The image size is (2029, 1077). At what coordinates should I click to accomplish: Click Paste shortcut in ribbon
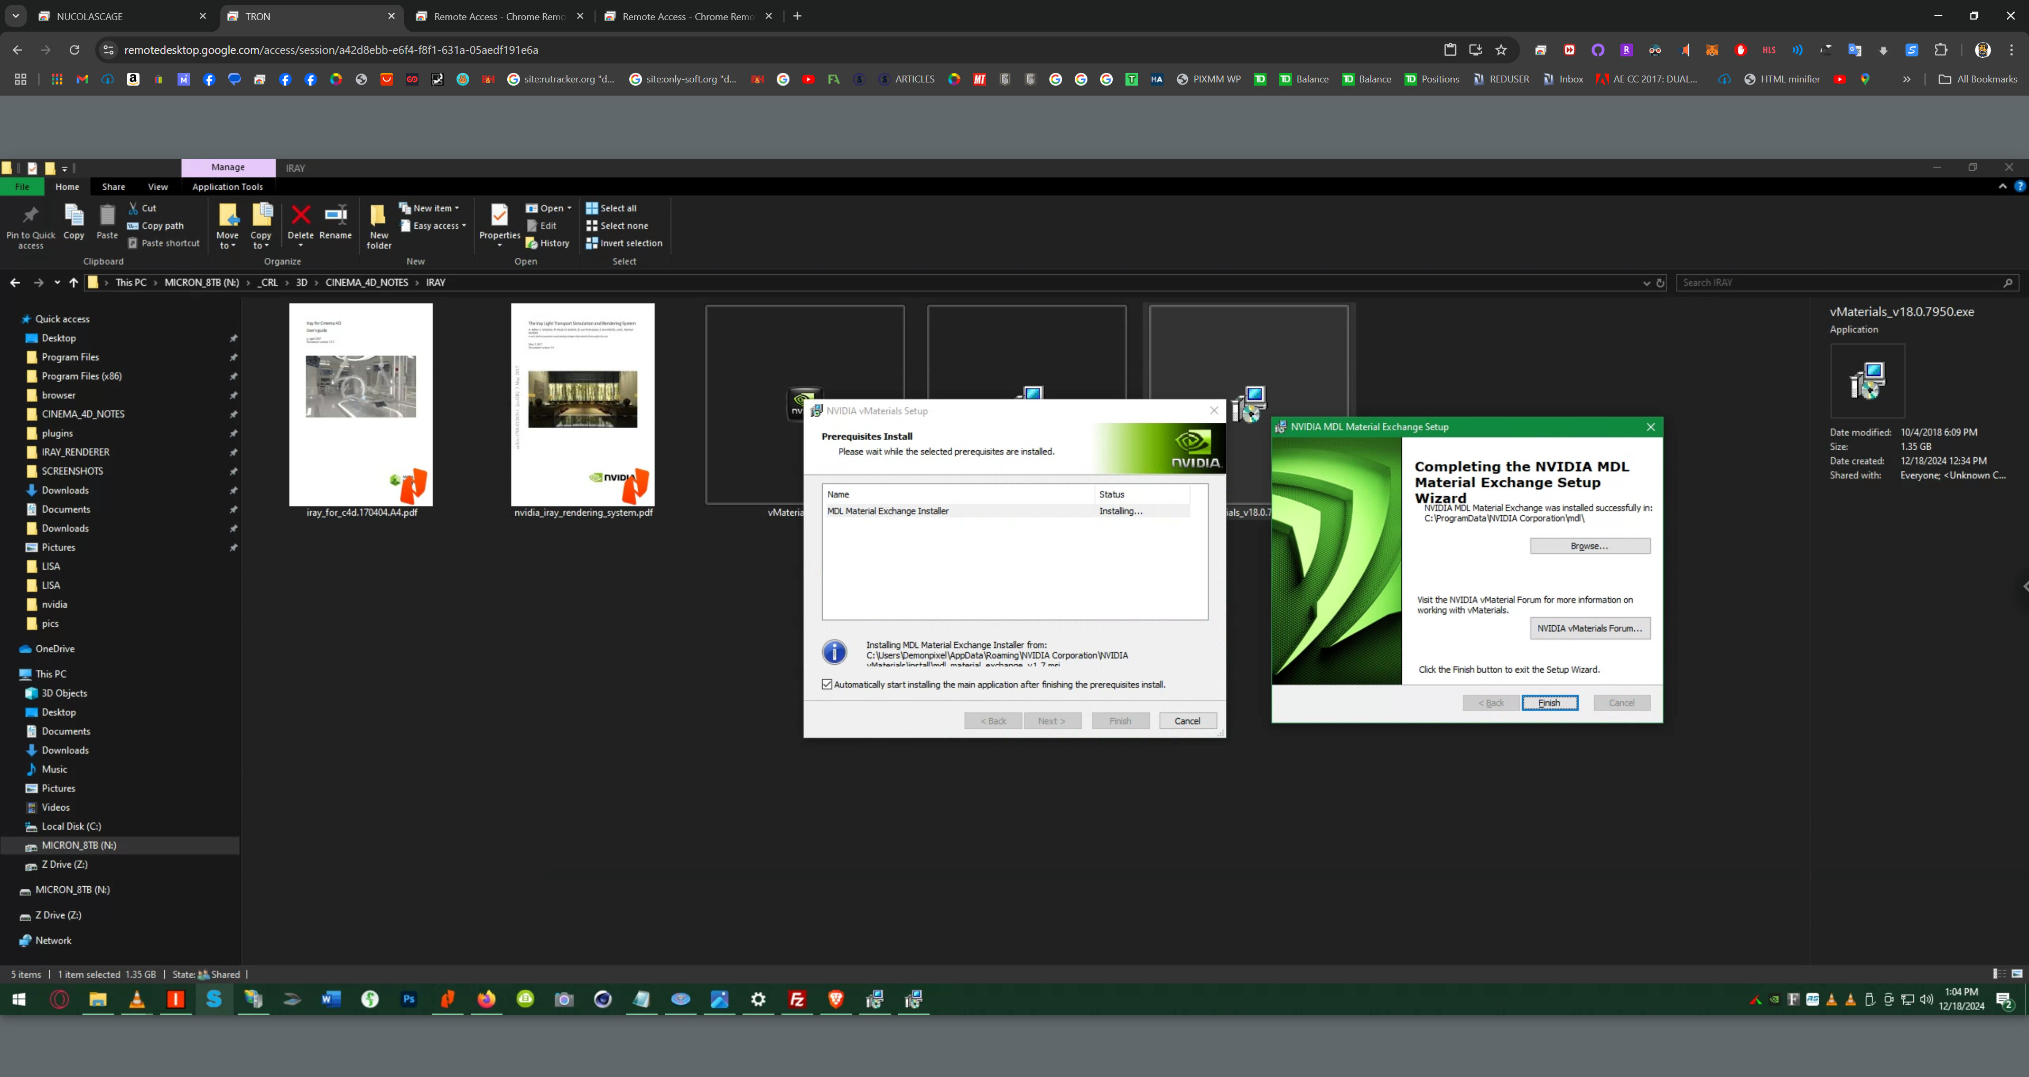pyautogui.click(x=164, y=243)
